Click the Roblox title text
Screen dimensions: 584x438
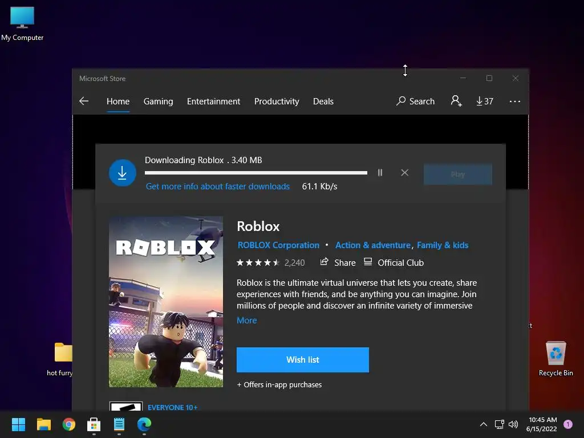click(x=258, y=226)
